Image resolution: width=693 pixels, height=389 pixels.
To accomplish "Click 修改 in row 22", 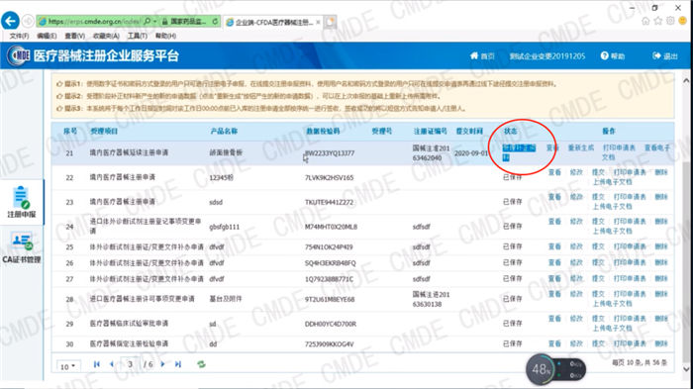I will pos(576,172).
